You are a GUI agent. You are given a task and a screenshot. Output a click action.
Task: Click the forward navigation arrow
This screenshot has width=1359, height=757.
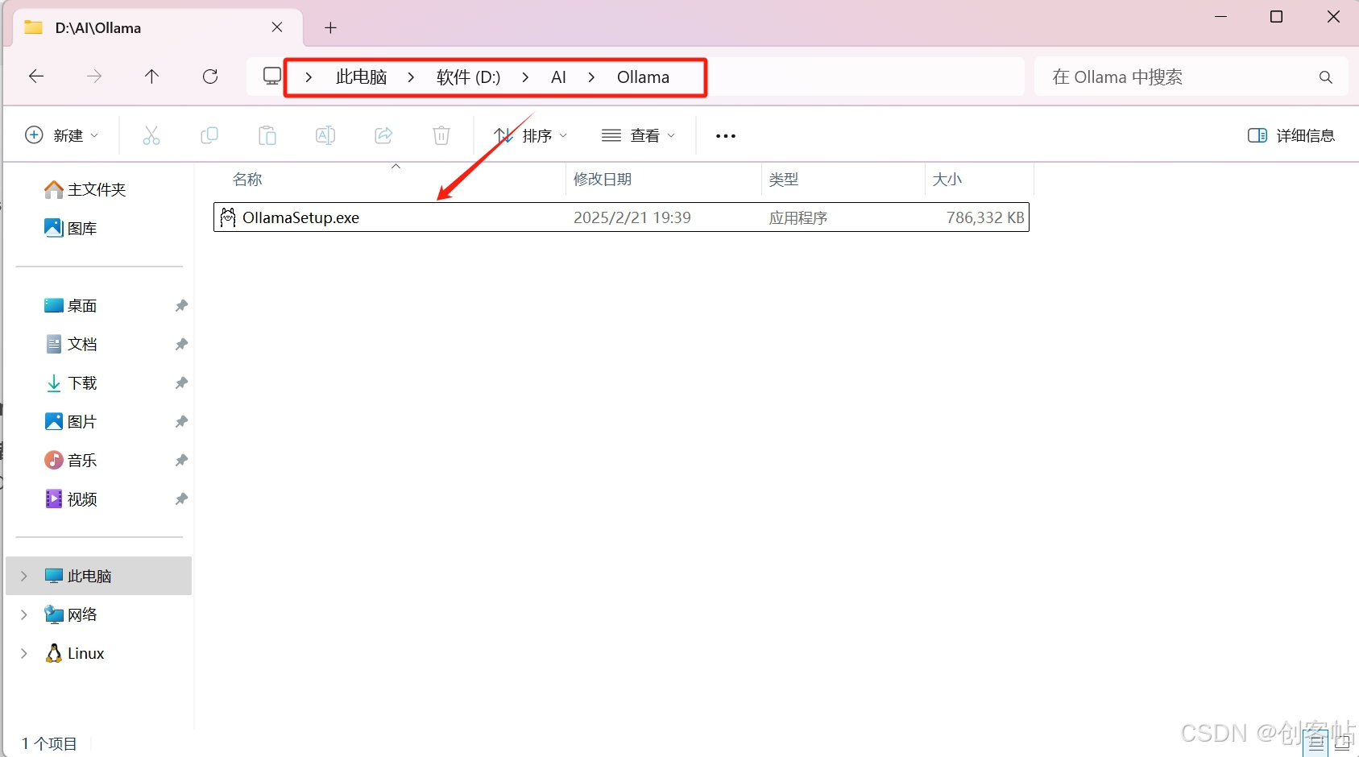[x=94, y=77]
